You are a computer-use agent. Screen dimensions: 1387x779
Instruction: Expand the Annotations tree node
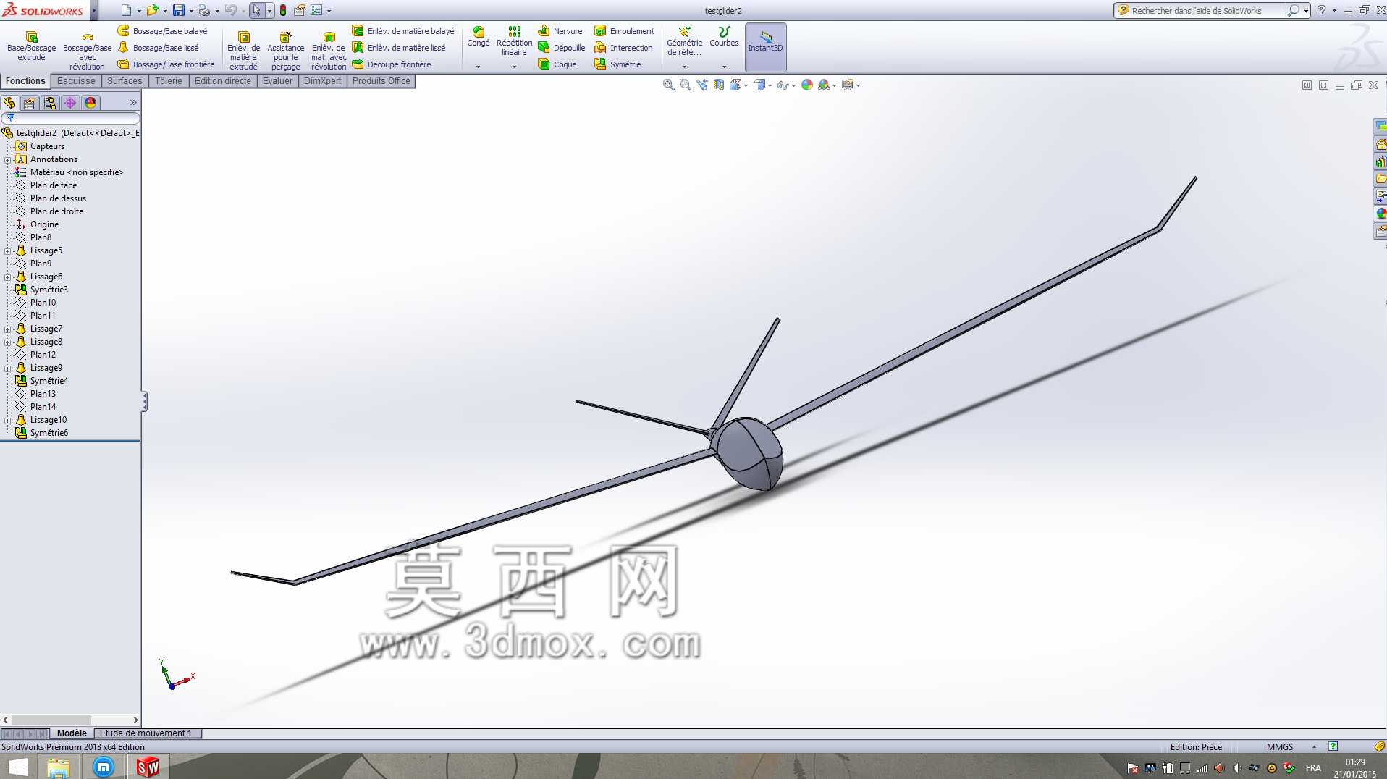point(7,159)
